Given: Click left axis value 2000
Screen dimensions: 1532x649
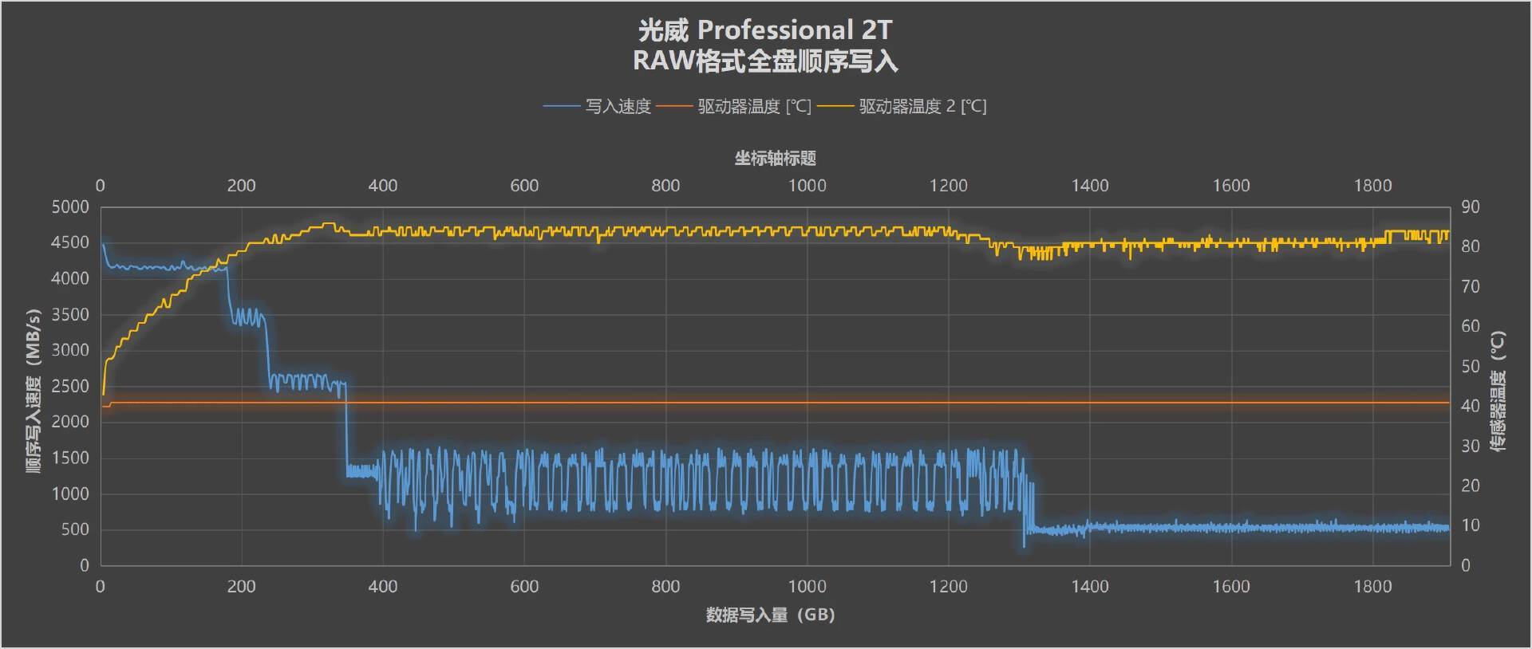Looking at the screenshot, I should click(x=70, y=422).
